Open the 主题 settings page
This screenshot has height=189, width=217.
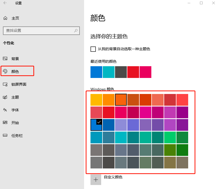click(16, 97)
